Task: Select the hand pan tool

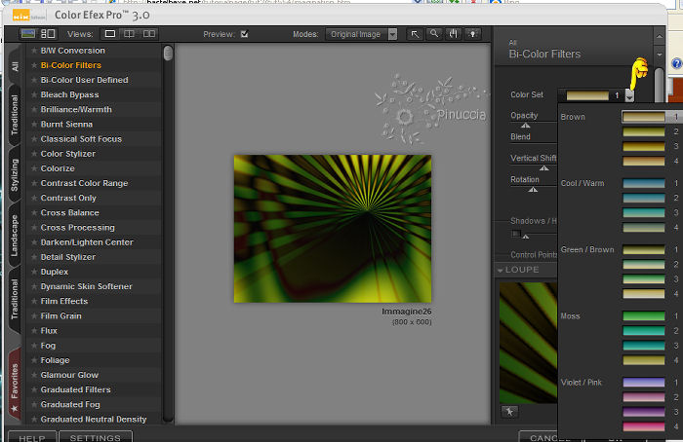Action: [454, 34]
